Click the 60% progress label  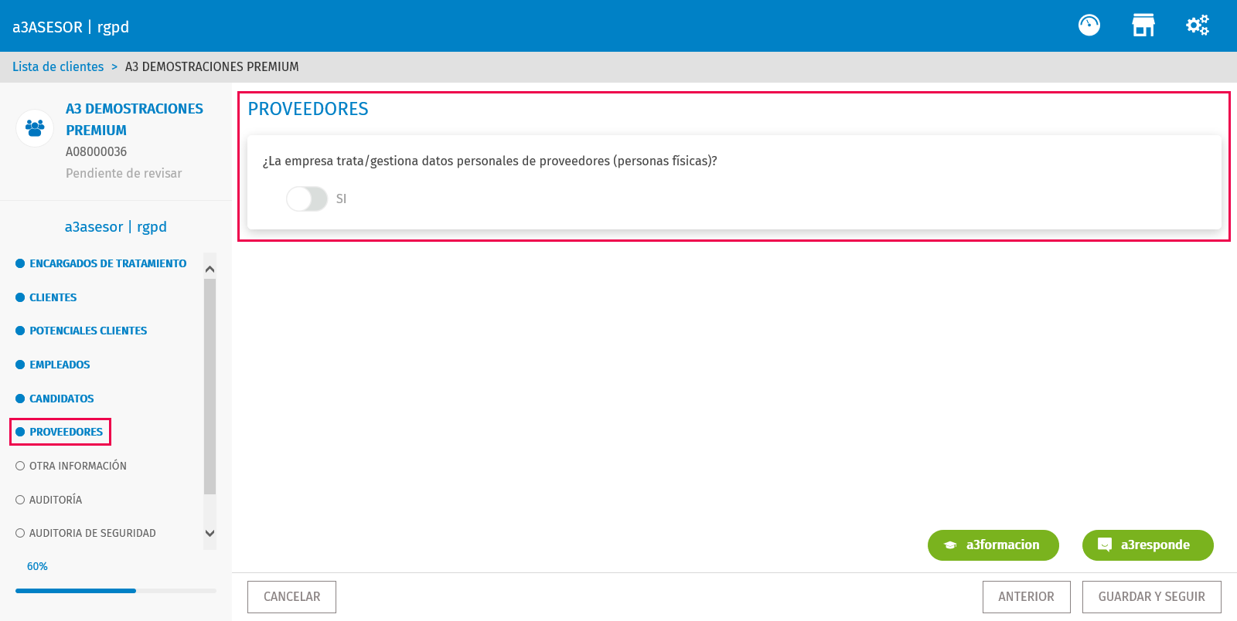tap(37, 566)
